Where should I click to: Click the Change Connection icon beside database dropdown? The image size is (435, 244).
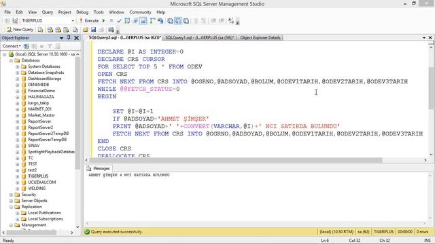click(x=15, y=21)
